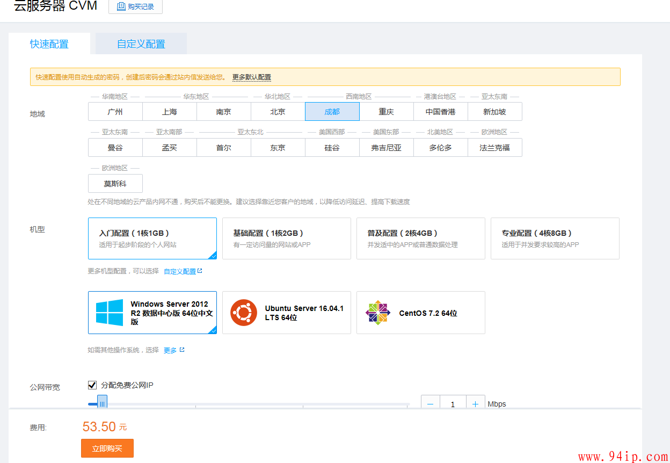Screen dimensions: 670x463
Task: Select 专业配置 (4核8GB) machine type
Action: [555, 238]
